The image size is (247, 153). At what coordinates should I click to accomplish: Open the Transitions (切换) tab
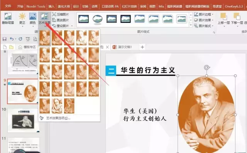pyautogui.click(x=85, y=6)
